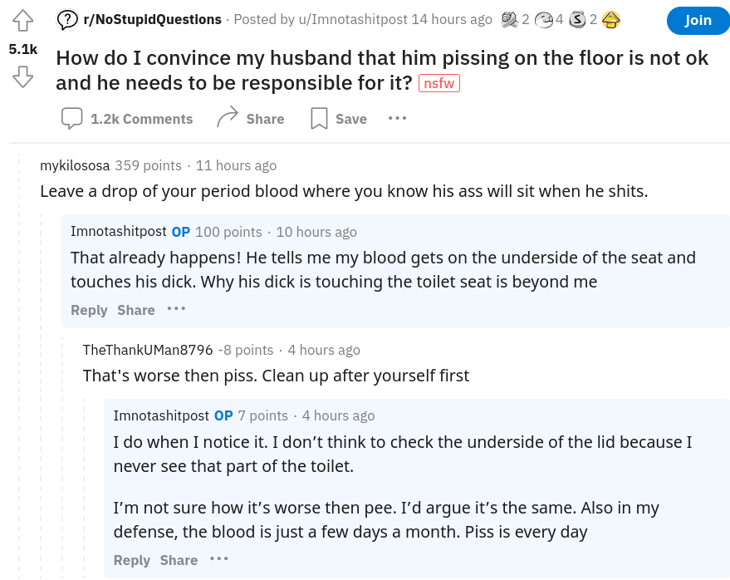Open r/NoStupidQuestions subreddit link
This screenshot has width=730, height=580.
(152, 20)
